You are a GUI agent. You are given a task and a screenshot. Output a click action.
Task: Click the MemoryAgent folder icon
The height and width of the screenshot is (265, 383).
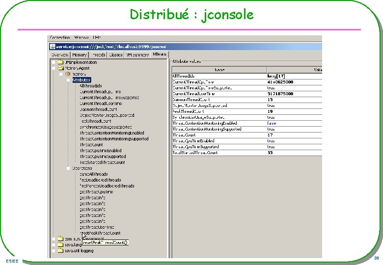(x=60, y=68)
